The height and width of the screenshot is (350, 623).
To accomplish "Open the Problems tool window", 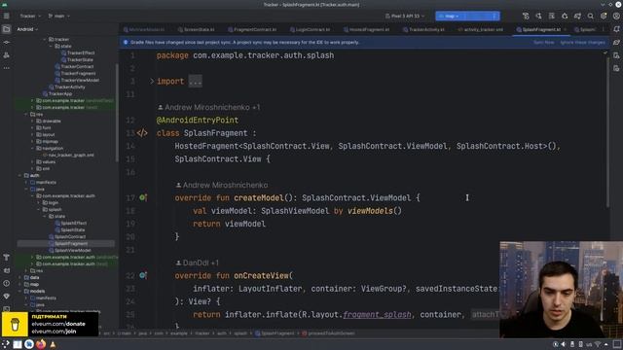I will click(x=7, y=283).
